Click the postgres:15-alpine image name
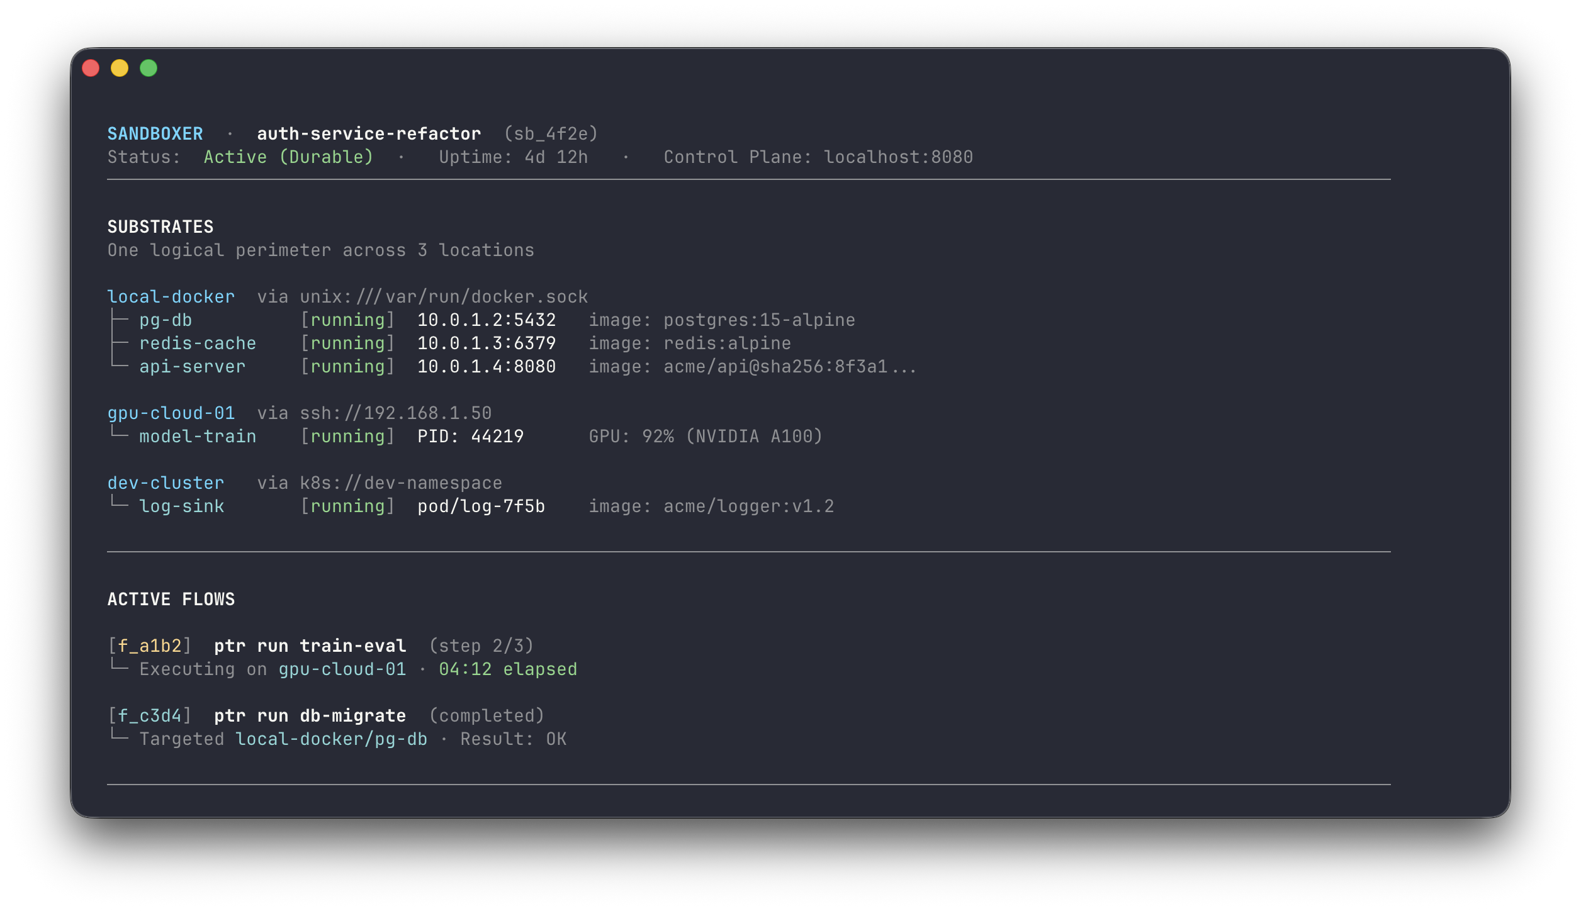This screenshot has width=1581, height=911. click(759, 320)
